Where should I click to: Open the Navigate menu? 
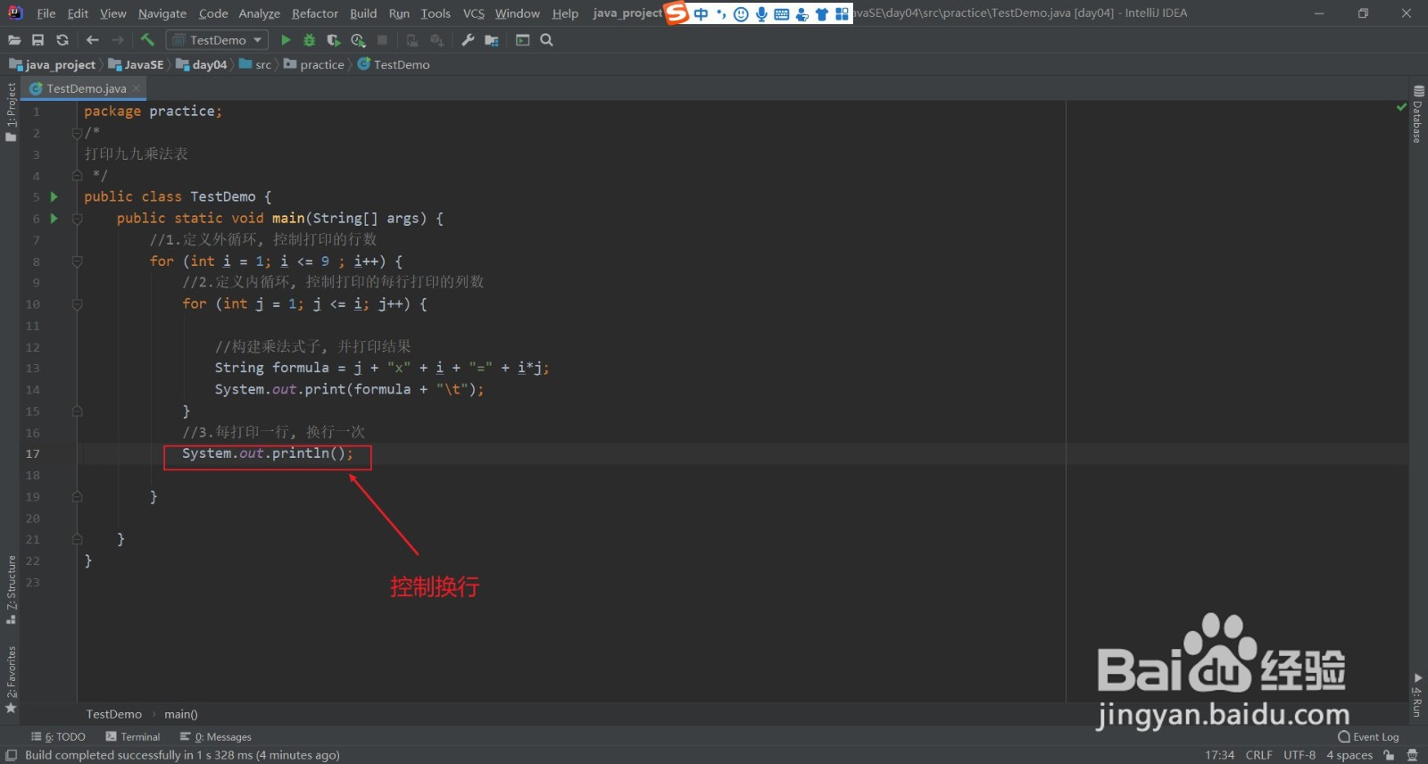(x=162, y=13)
